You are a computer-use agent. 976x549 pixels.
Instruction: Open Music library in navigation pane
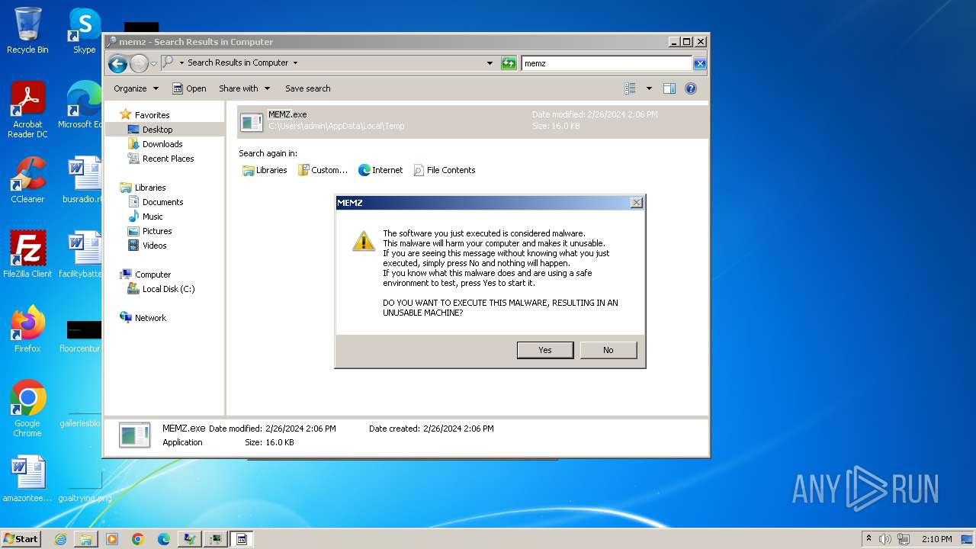152,217
